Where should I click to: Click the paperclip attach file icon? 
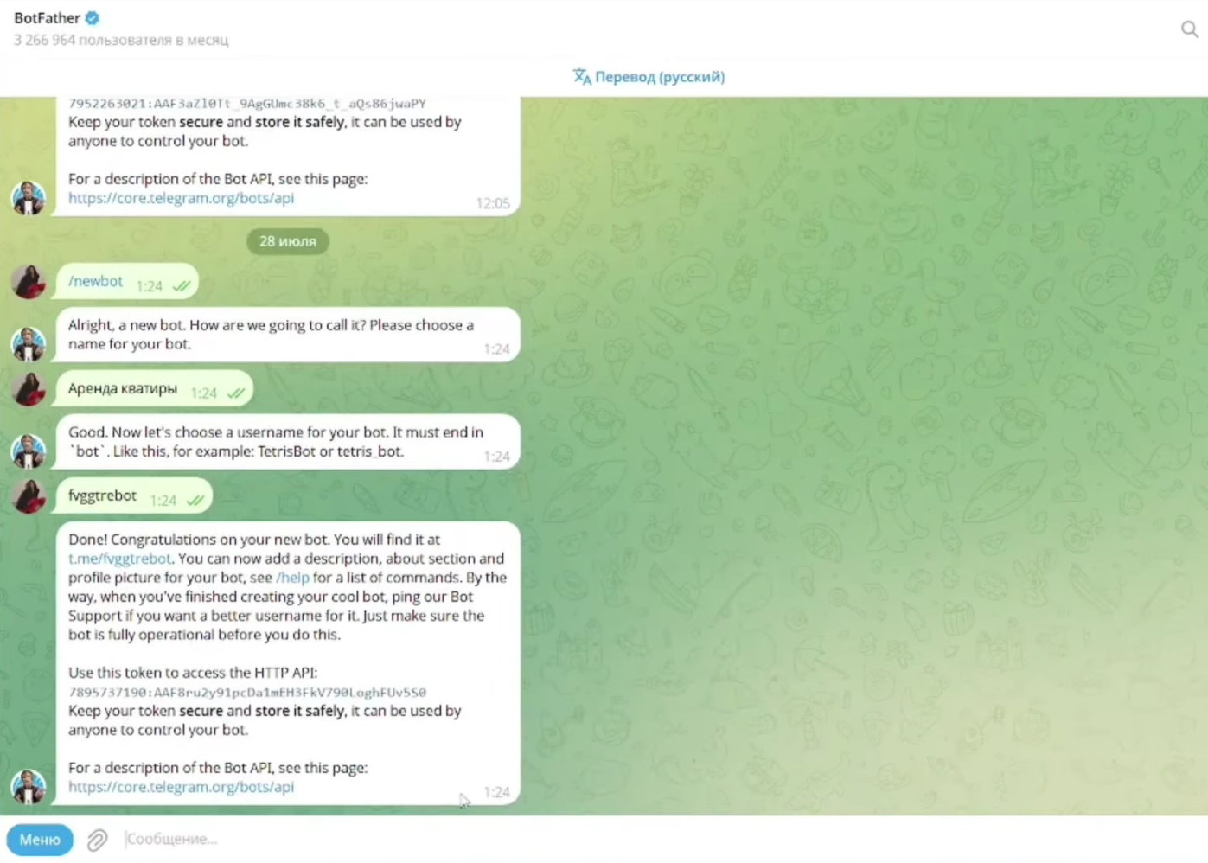(x=98, y=839)
